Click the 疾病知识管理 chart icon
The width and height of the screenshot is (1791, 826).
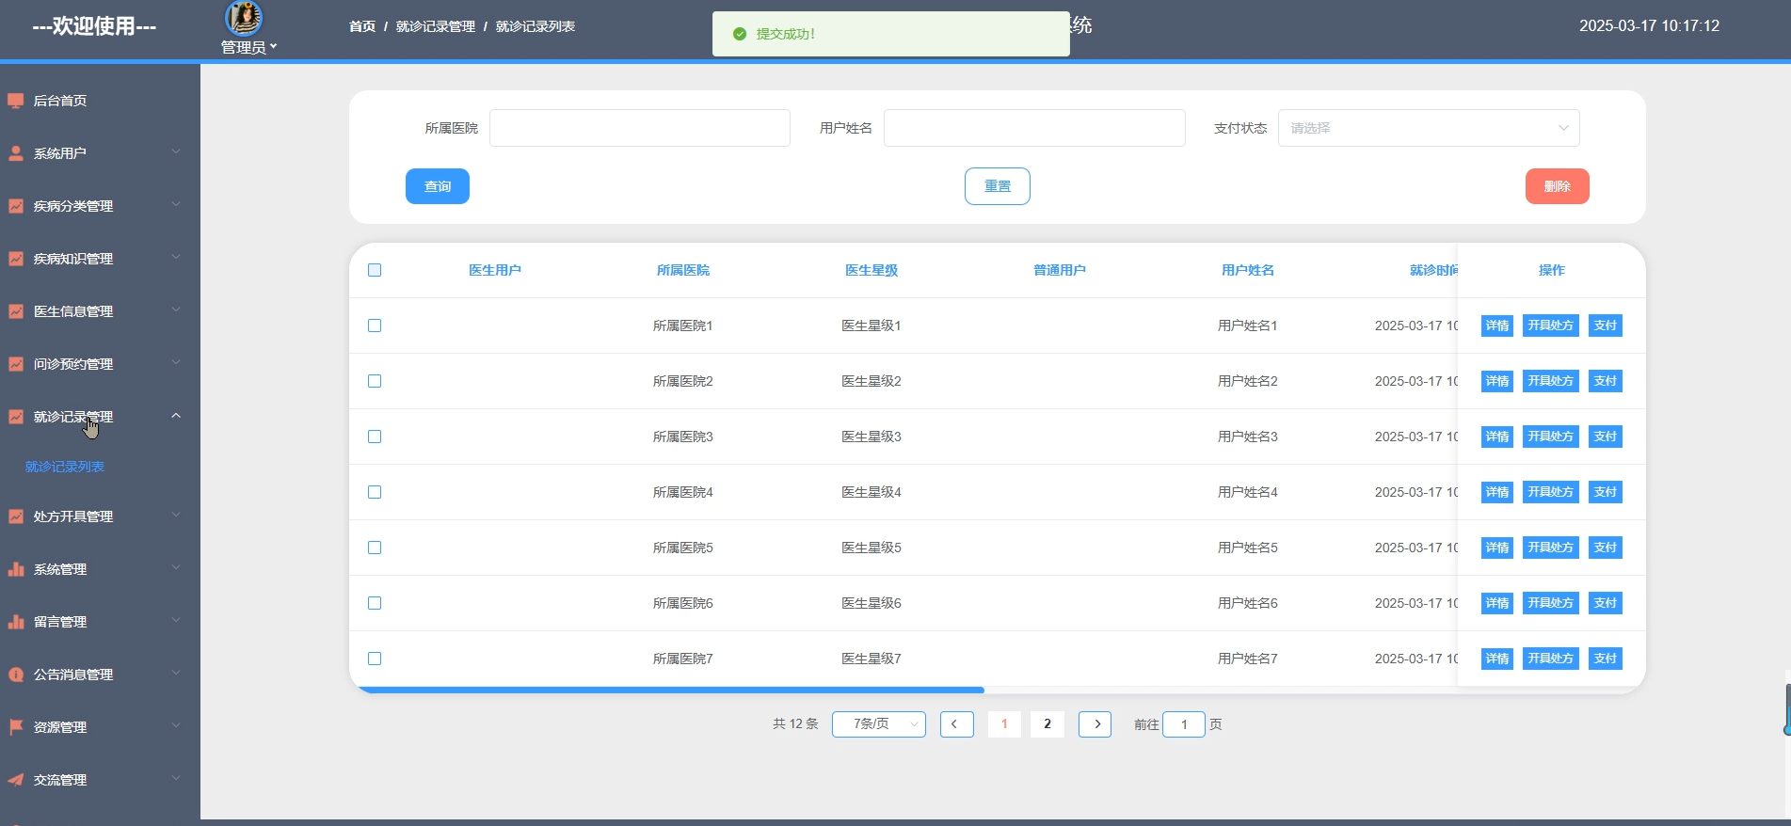16,259
